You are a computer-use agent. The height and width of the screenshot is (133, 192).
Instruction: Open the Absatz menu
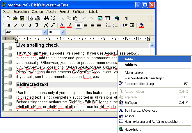click(x=51, y=12)
